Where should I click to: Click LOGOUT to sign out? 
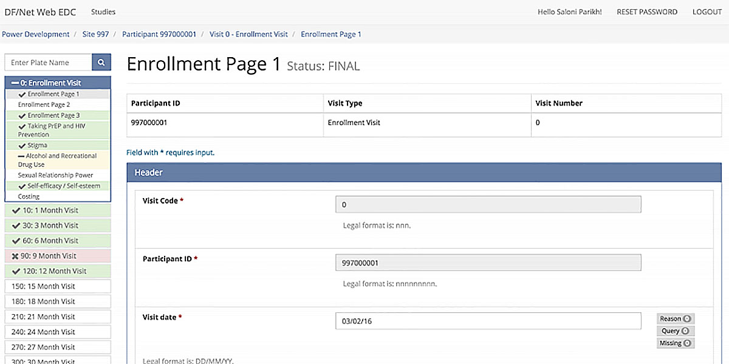pyautogui.click(x=707, y=12)
